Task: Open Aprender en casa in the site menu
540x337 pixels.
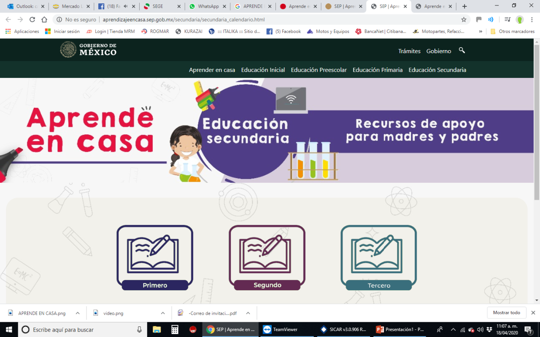Action: (x=212, y=70)
